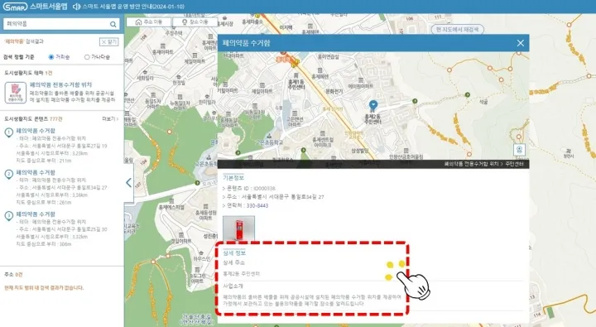This screenshot has width=596, height=327.
Task: Click 홍제2동 주민센터 detailed address text
Action: (x=242, y=274)
